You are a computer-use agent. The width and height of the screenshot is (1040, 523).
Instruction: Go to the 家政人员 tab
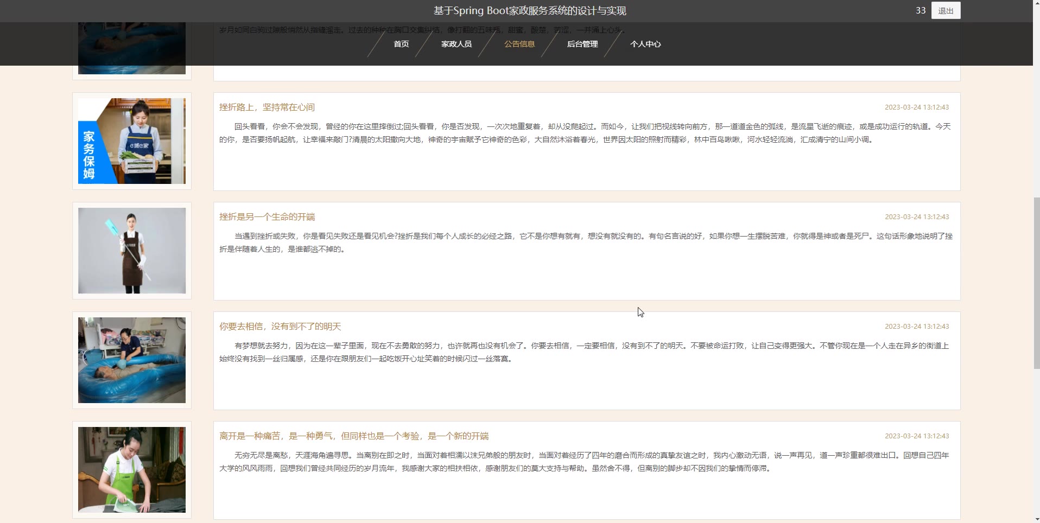click(456, 44)
